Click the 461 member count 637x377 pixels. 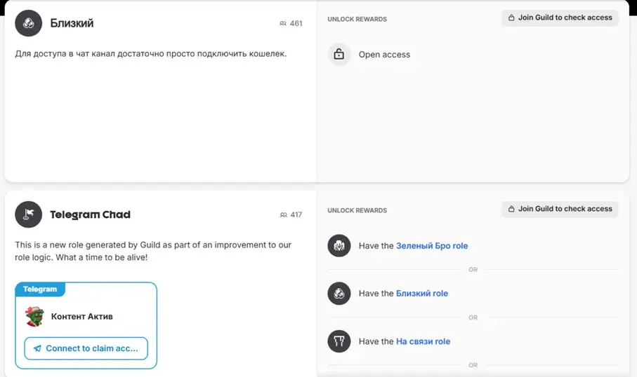coord(296,24)
